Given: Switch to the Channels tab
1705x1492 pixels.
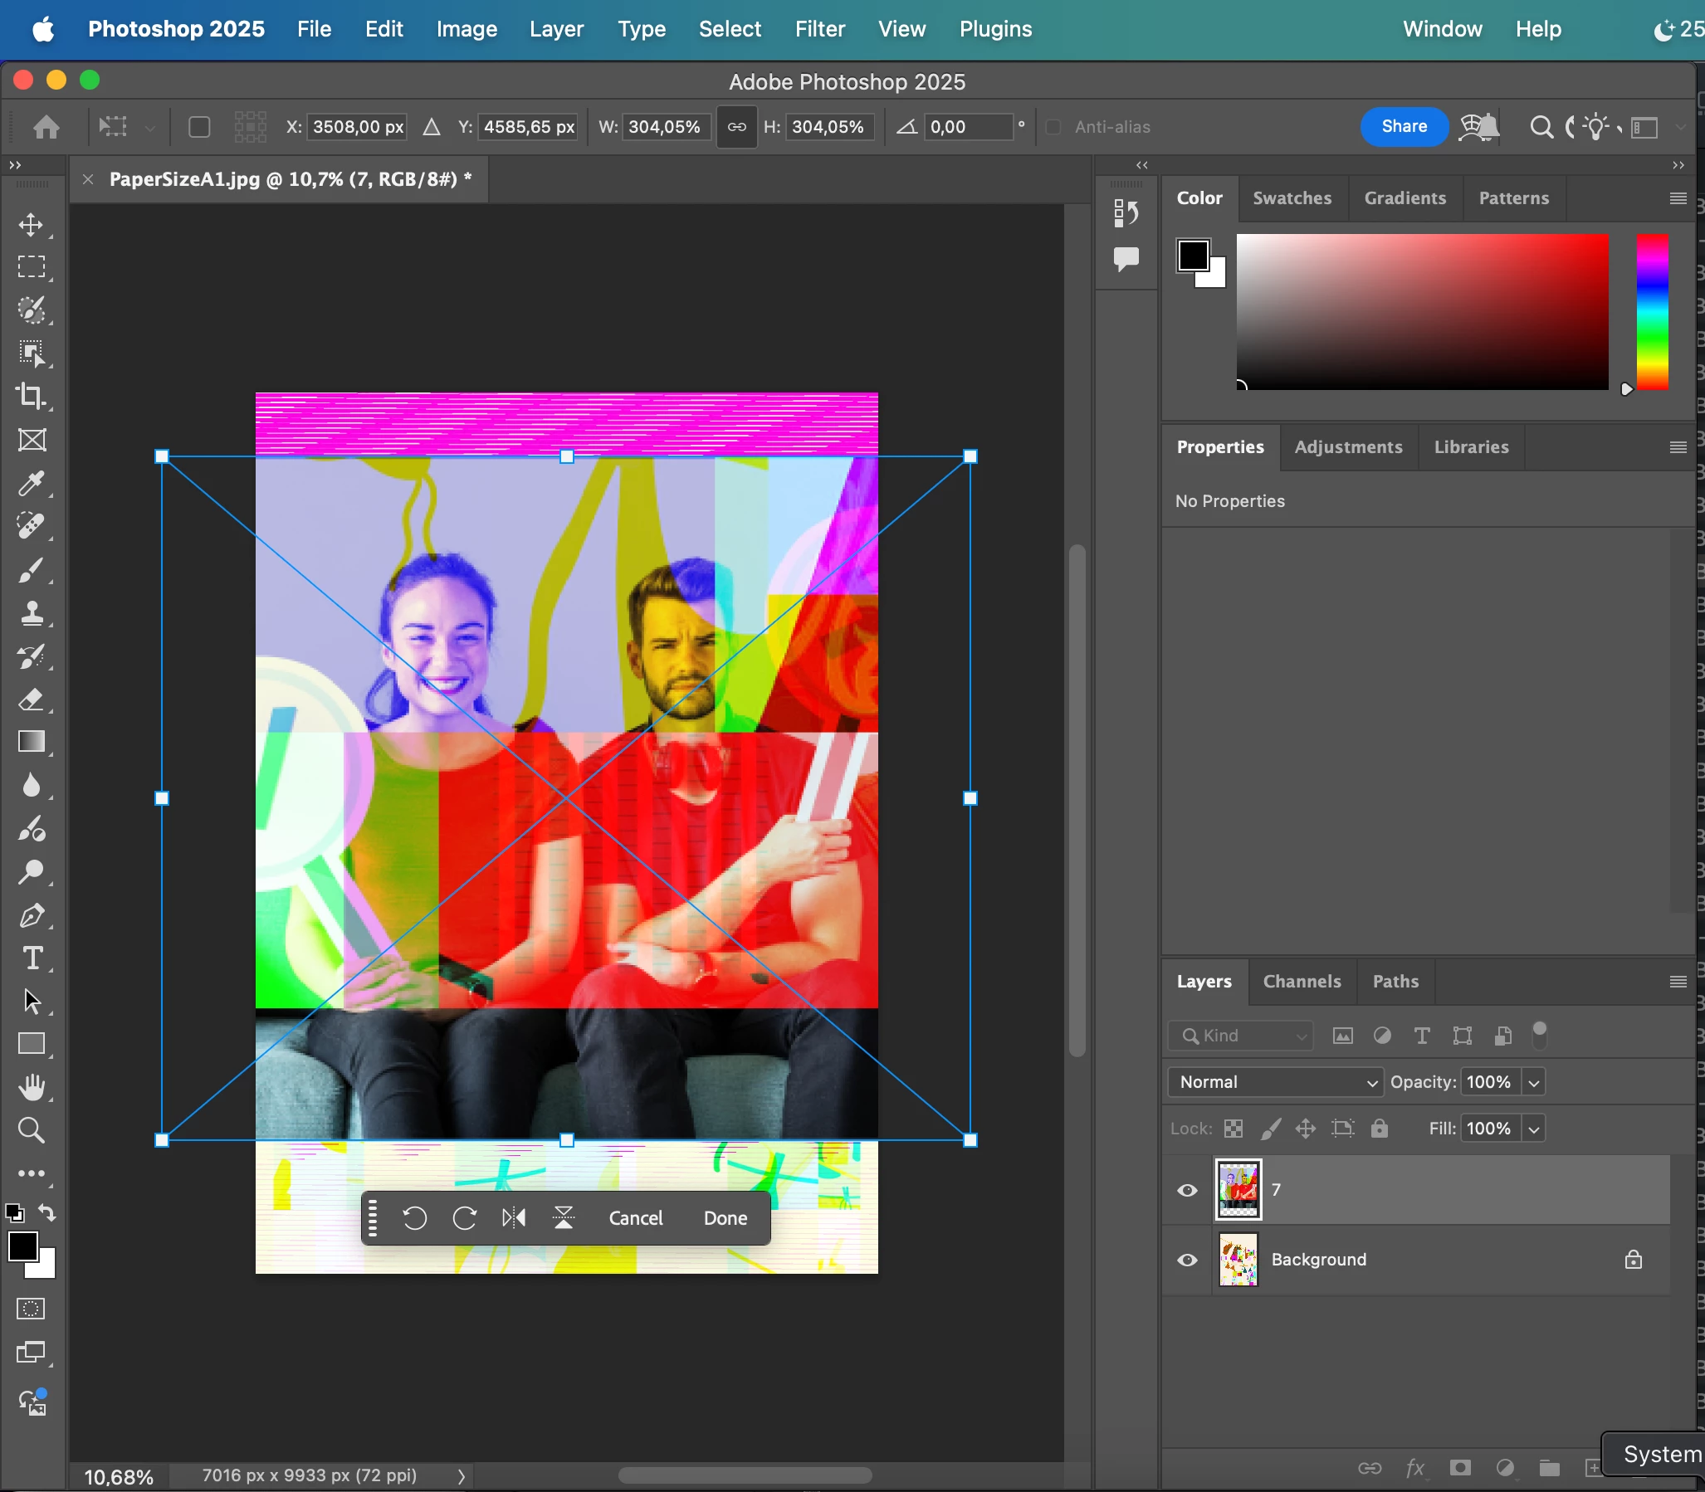Looking at the screenshot, I should pyautogui.click(x=1302, y=982).
